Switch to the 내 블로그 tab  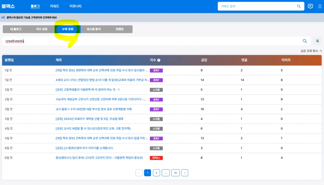(16, 29)
